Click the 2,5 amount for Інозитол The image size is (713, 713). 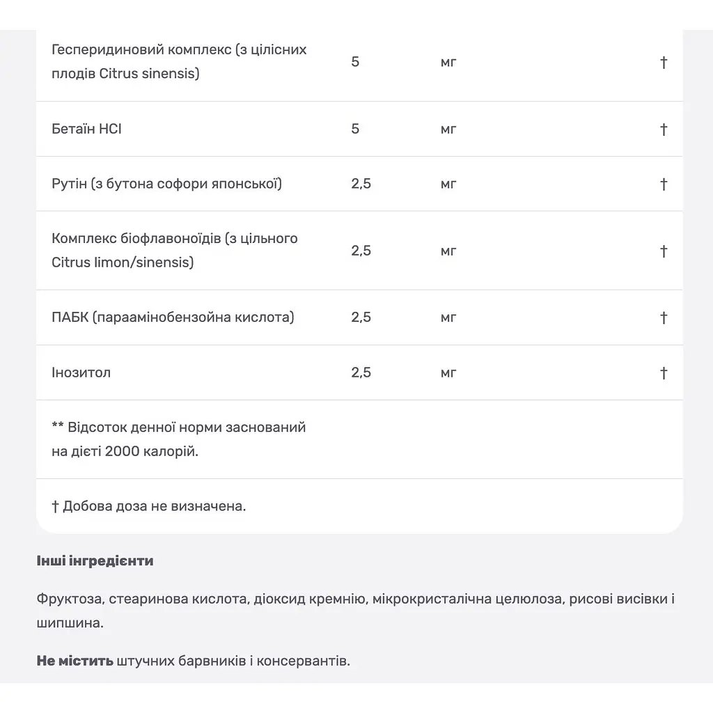361,373
